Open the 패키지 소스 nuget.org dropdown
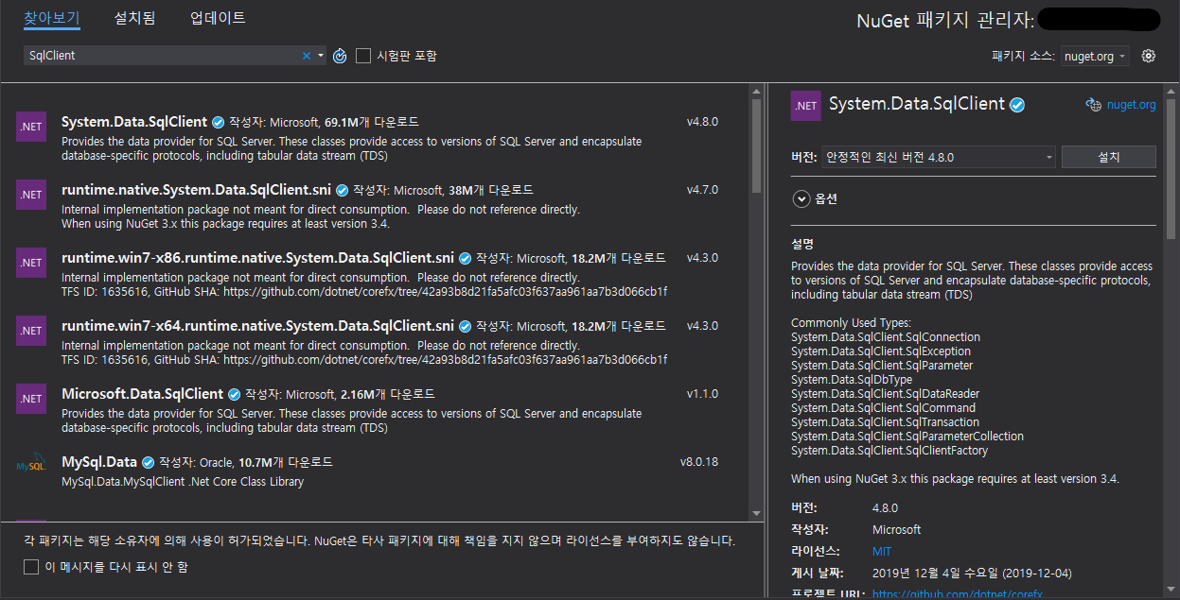The height and width of the screenshot is (600, 1180). (1096, 56)
